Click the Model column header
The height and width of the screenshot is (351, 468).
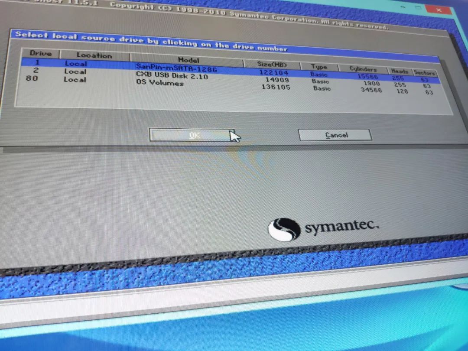coord(188,59)
